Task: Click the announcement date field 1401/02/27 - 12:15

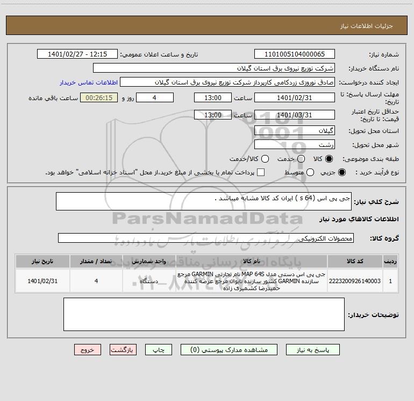Action: [77, 54]
